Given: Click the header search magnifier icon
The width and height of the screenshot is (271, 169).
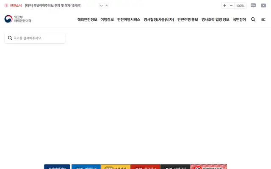Looking at the screenshot, I should coord(253,19).
